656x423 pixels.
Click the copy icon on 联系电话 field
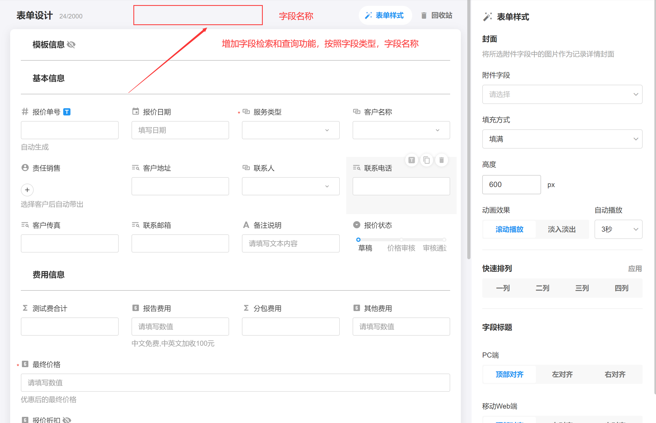426,160
